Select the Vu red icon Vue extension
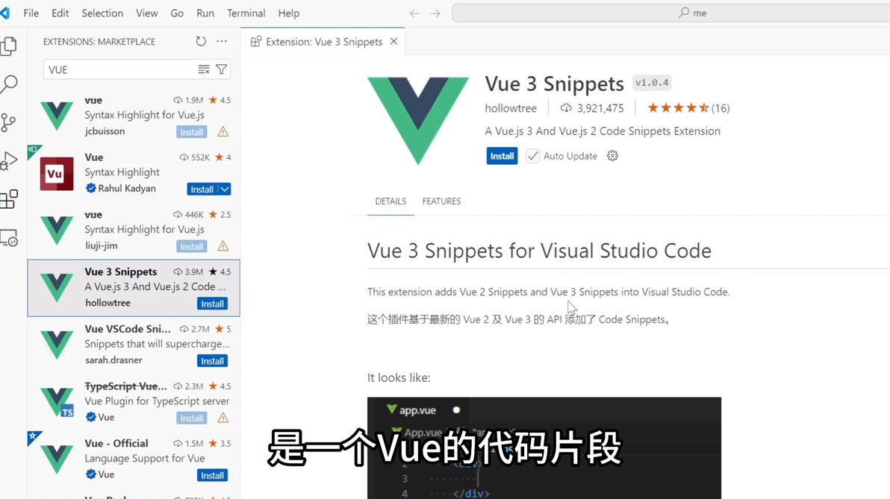 click(134, 174)
